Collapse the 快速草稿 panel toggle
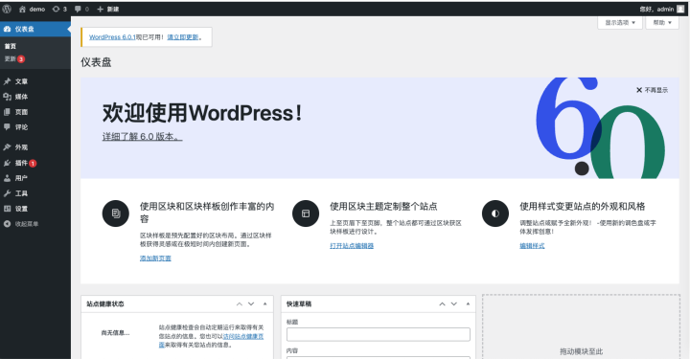 (468, 304)
